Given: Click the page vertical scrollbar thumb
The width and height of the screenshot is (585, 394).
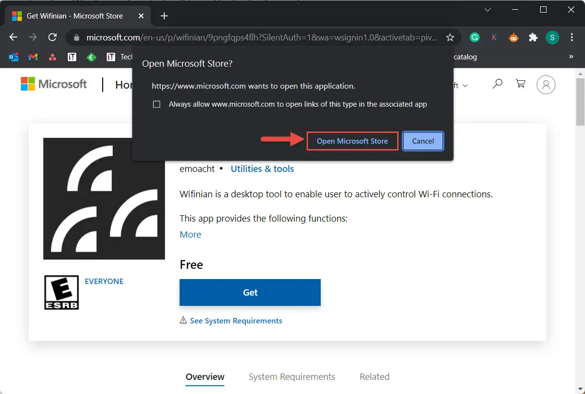Looking at the screenshot, I should coord(580,102).
